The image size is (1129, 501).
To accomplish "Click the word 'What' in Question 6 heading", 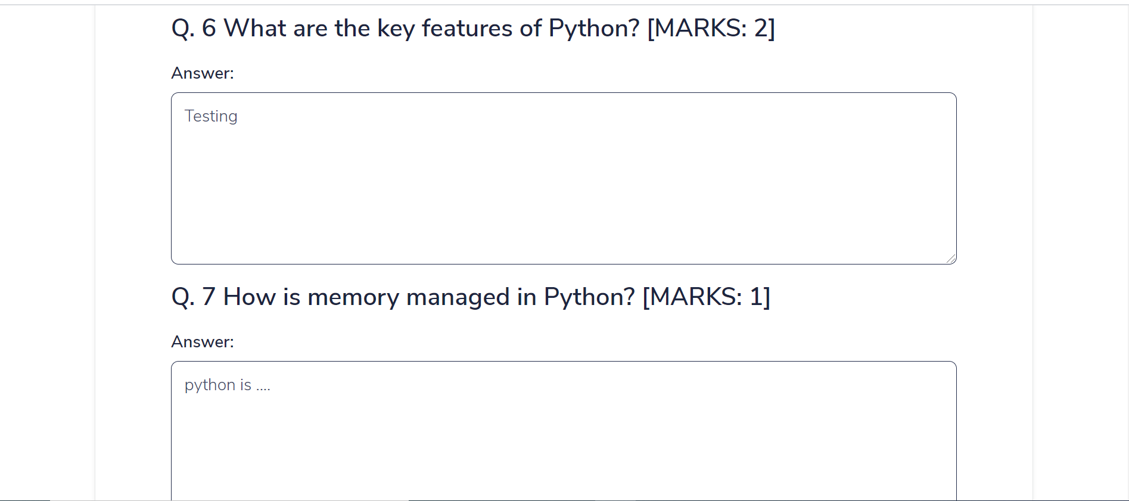I will coord(255,29).
